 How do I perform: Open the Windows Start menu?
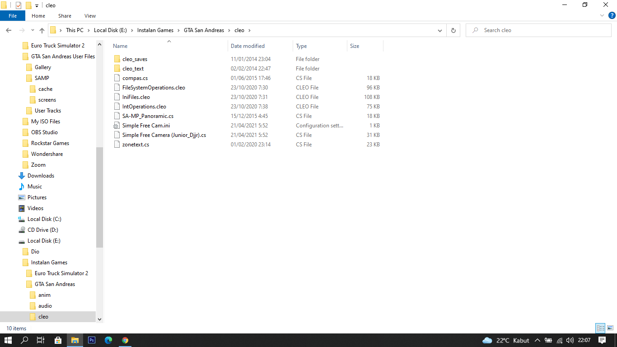point(8,340)
